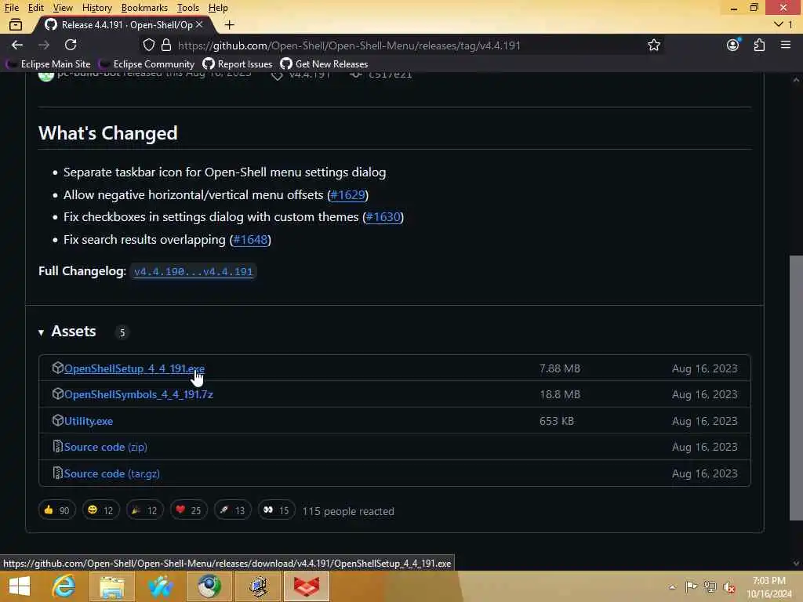Open File Explorer from the taskbar

coord(111,586)
